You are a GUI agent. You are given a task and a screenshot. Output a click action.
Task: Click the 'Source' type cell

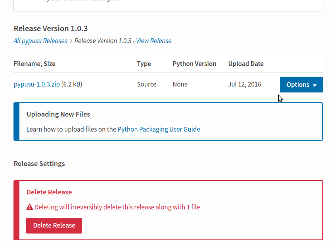[147, 84]
